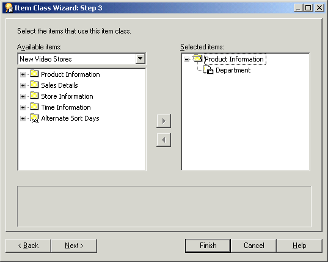Click the Item Class Wizard title bar icon

[x=9, y=8]
